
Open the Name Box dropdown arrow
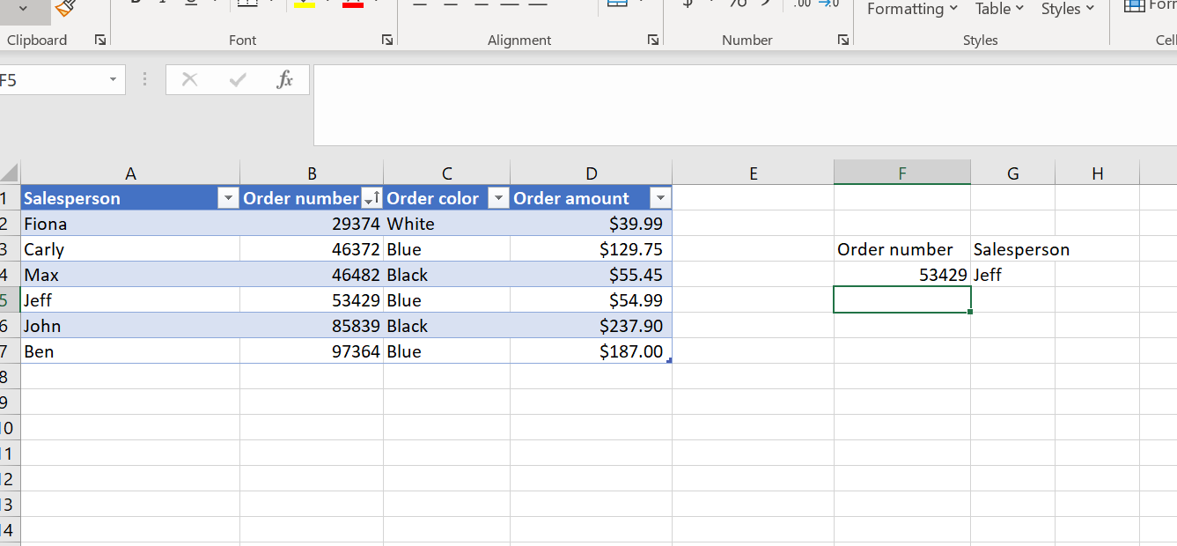(113, 80)
